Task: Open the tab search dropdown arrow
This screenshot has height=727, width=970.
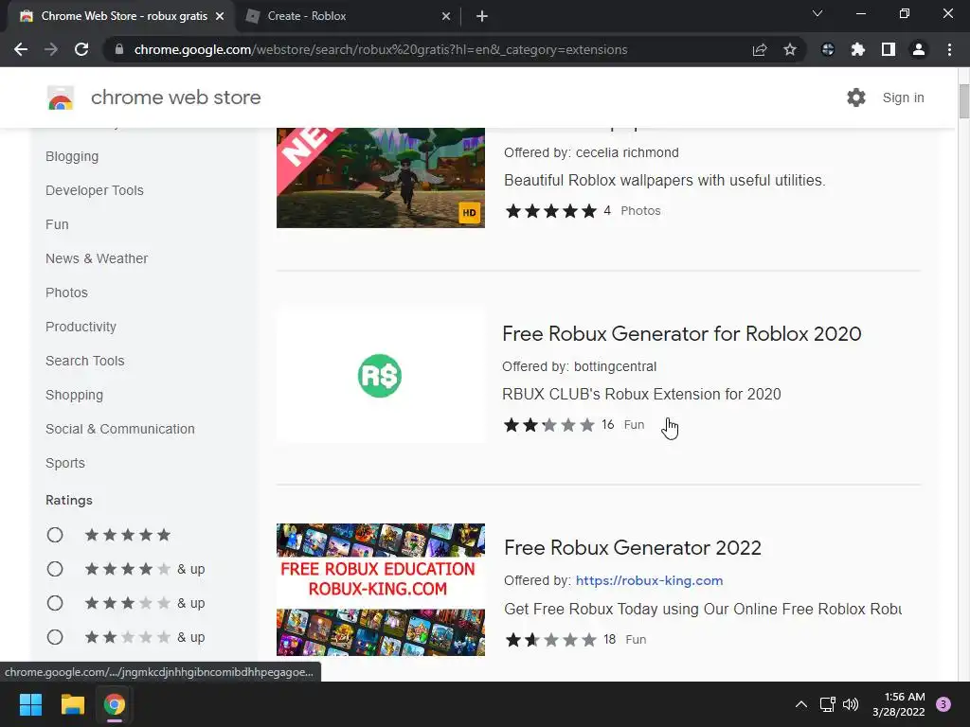Action: click(x=817, y=13)
